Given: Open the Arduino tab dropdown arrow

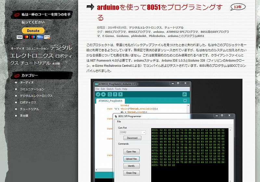Looking at the screenshot, I should tap(185, 101).
